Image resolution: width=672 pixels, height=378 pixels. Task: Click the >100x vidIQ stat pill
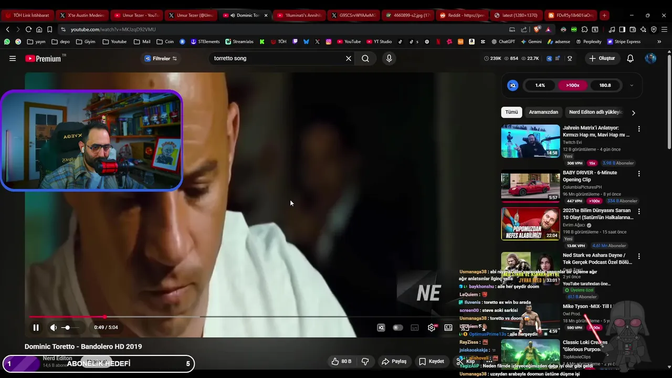point(573,85)
